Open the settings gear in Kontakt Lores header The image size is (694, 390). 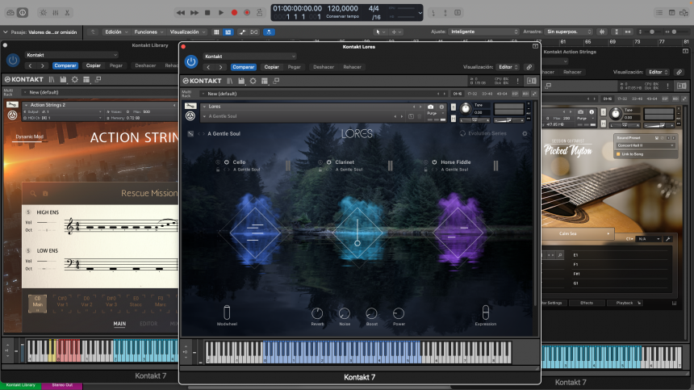[253, 81]
